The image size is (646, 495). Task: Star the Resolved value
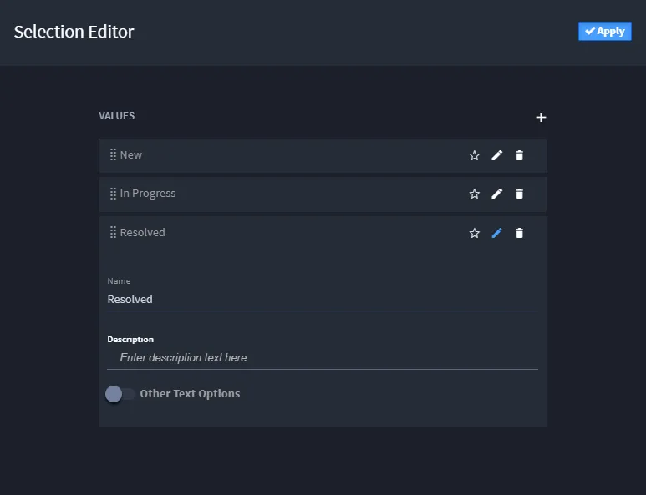tap(474, 233)
